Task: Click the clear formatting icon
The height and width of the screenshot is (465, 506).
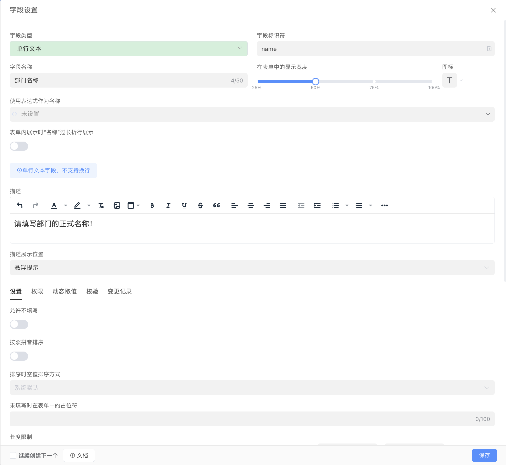Action: click(101, 205)
